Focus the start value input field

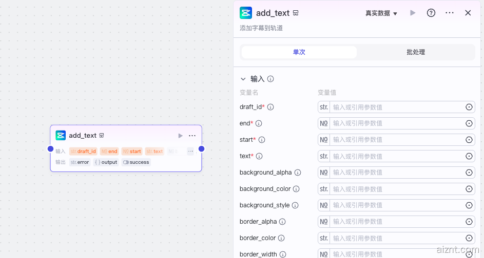(396, 140)
